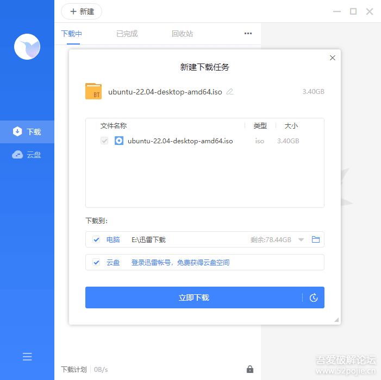Open 云盘 in the left sidebar
The image size is (381, 380).
[x=27, y=155]
